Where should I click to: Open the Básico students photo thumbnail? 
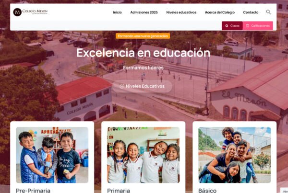[x=235, y=155]
